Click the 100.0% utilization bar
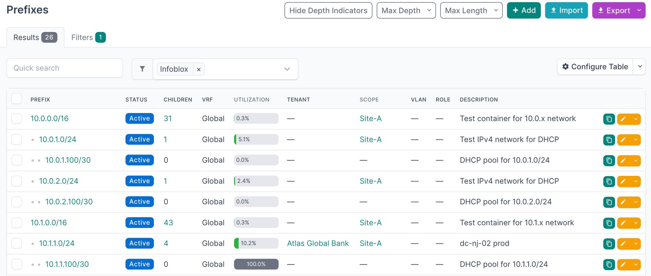651x276 pixels. click(x=256, y=264)
